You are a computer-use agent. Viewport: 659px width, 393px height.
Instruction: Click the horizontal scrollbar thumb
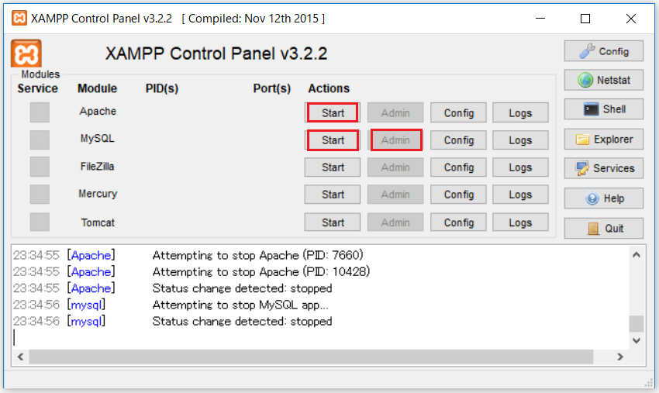pyautogui.click(x=311, y=357)
